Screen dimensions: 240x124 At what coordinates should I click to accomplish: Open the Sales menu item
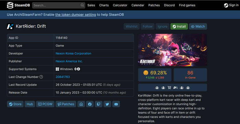[91, 5]
